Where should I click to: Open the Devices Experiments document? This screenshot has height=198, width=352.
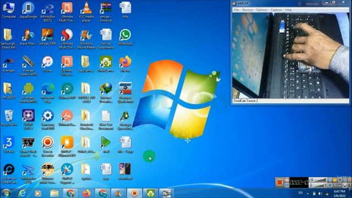pos(106,39)
